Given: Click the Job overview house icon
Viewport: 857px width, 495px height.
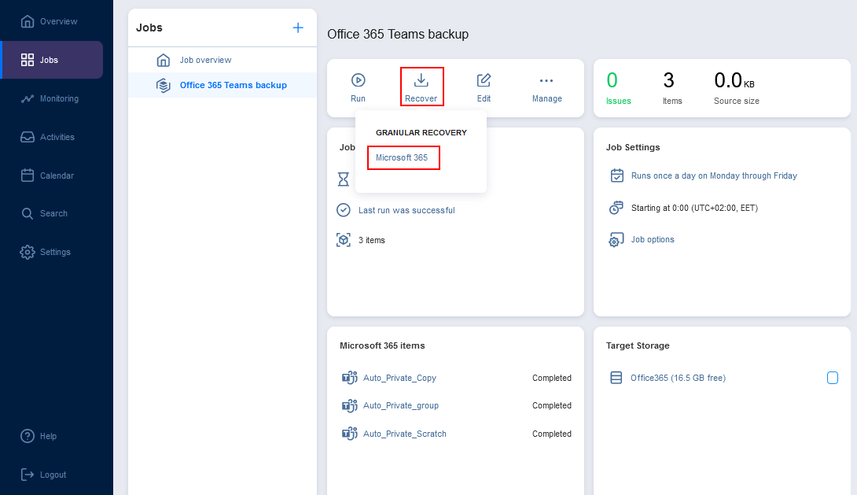Looking at the screenshot, I should coord(163,60).
